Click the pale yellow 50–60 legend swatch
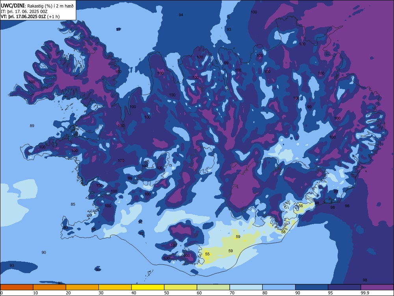The image size is (394, 296). click(180, 287)
